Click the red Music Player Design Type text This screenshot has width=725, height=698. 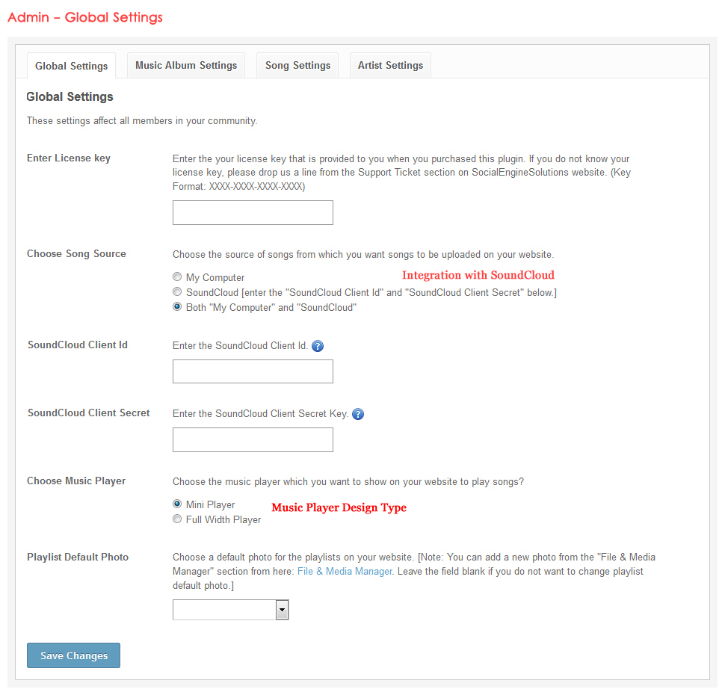click(x=339, y=507)
